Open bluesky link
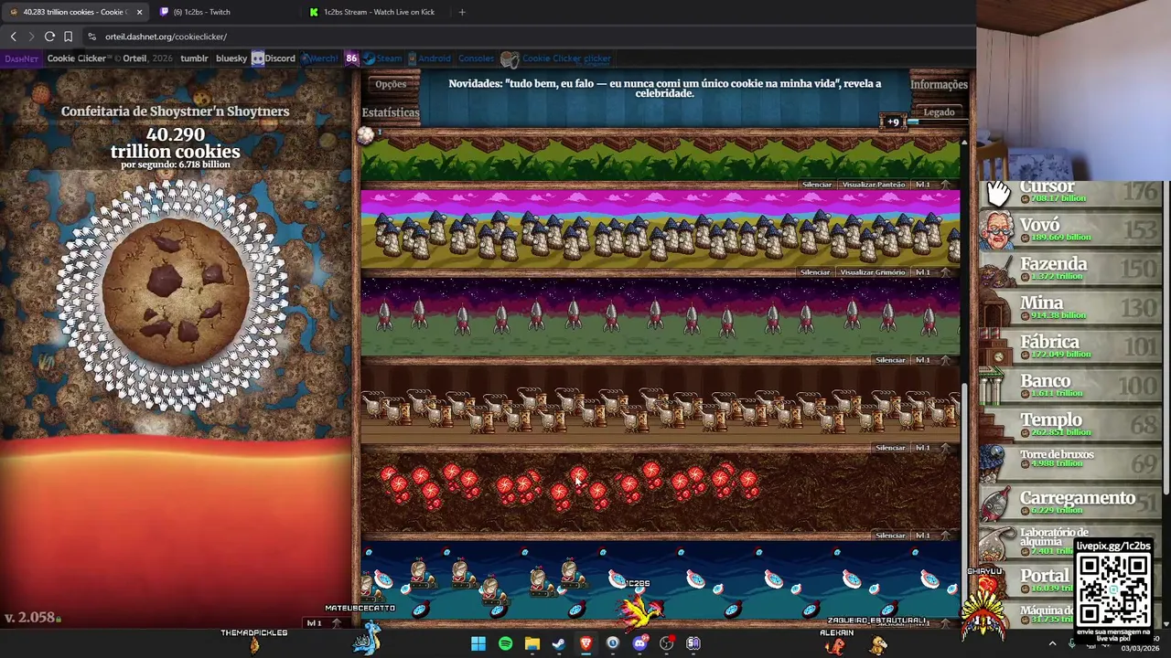Screen dimensions: 1171x658 (x=231, y=58)
